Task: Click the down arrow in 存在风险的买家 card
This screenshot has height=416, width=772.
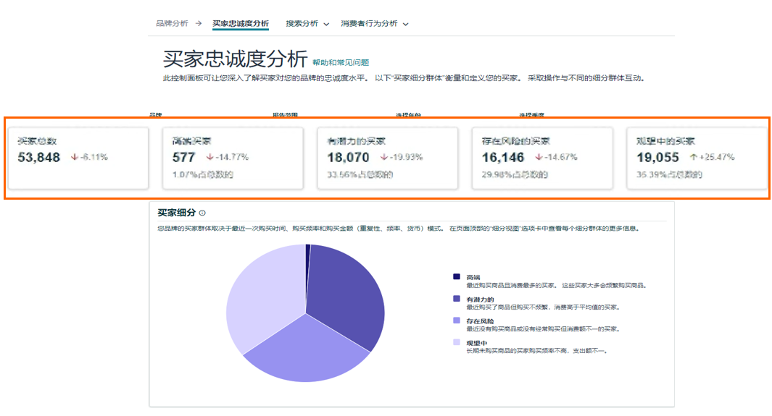Action: (x=539, y=157)
